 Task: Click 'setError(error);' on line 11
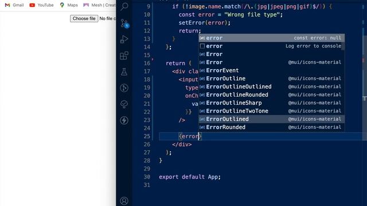[x=205, y=23]
